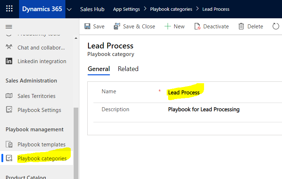Open the Sales Hub app link
282x179 pixels.
(x=92, y=9)
